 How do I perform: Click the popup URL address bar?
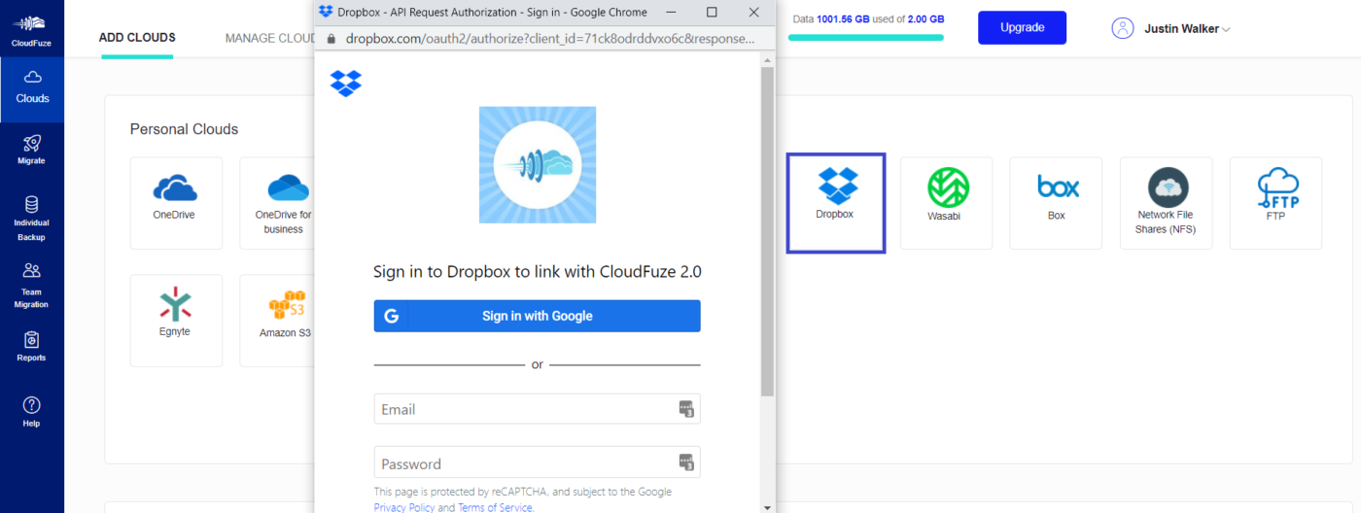tap(549, 39)
